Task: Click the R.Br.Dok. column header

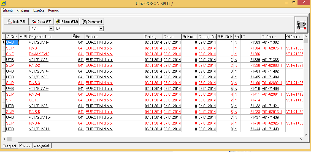Action: (x=225, y=37)
